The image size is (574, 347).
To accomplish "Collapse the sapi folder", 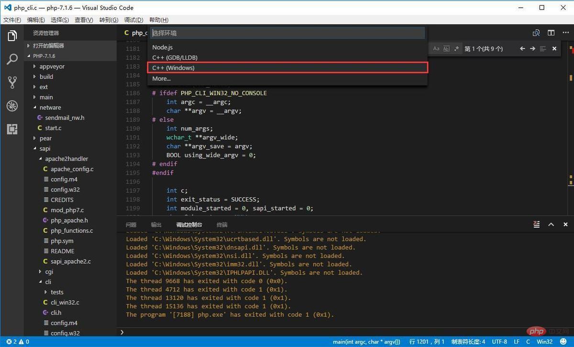I will 70,149.
